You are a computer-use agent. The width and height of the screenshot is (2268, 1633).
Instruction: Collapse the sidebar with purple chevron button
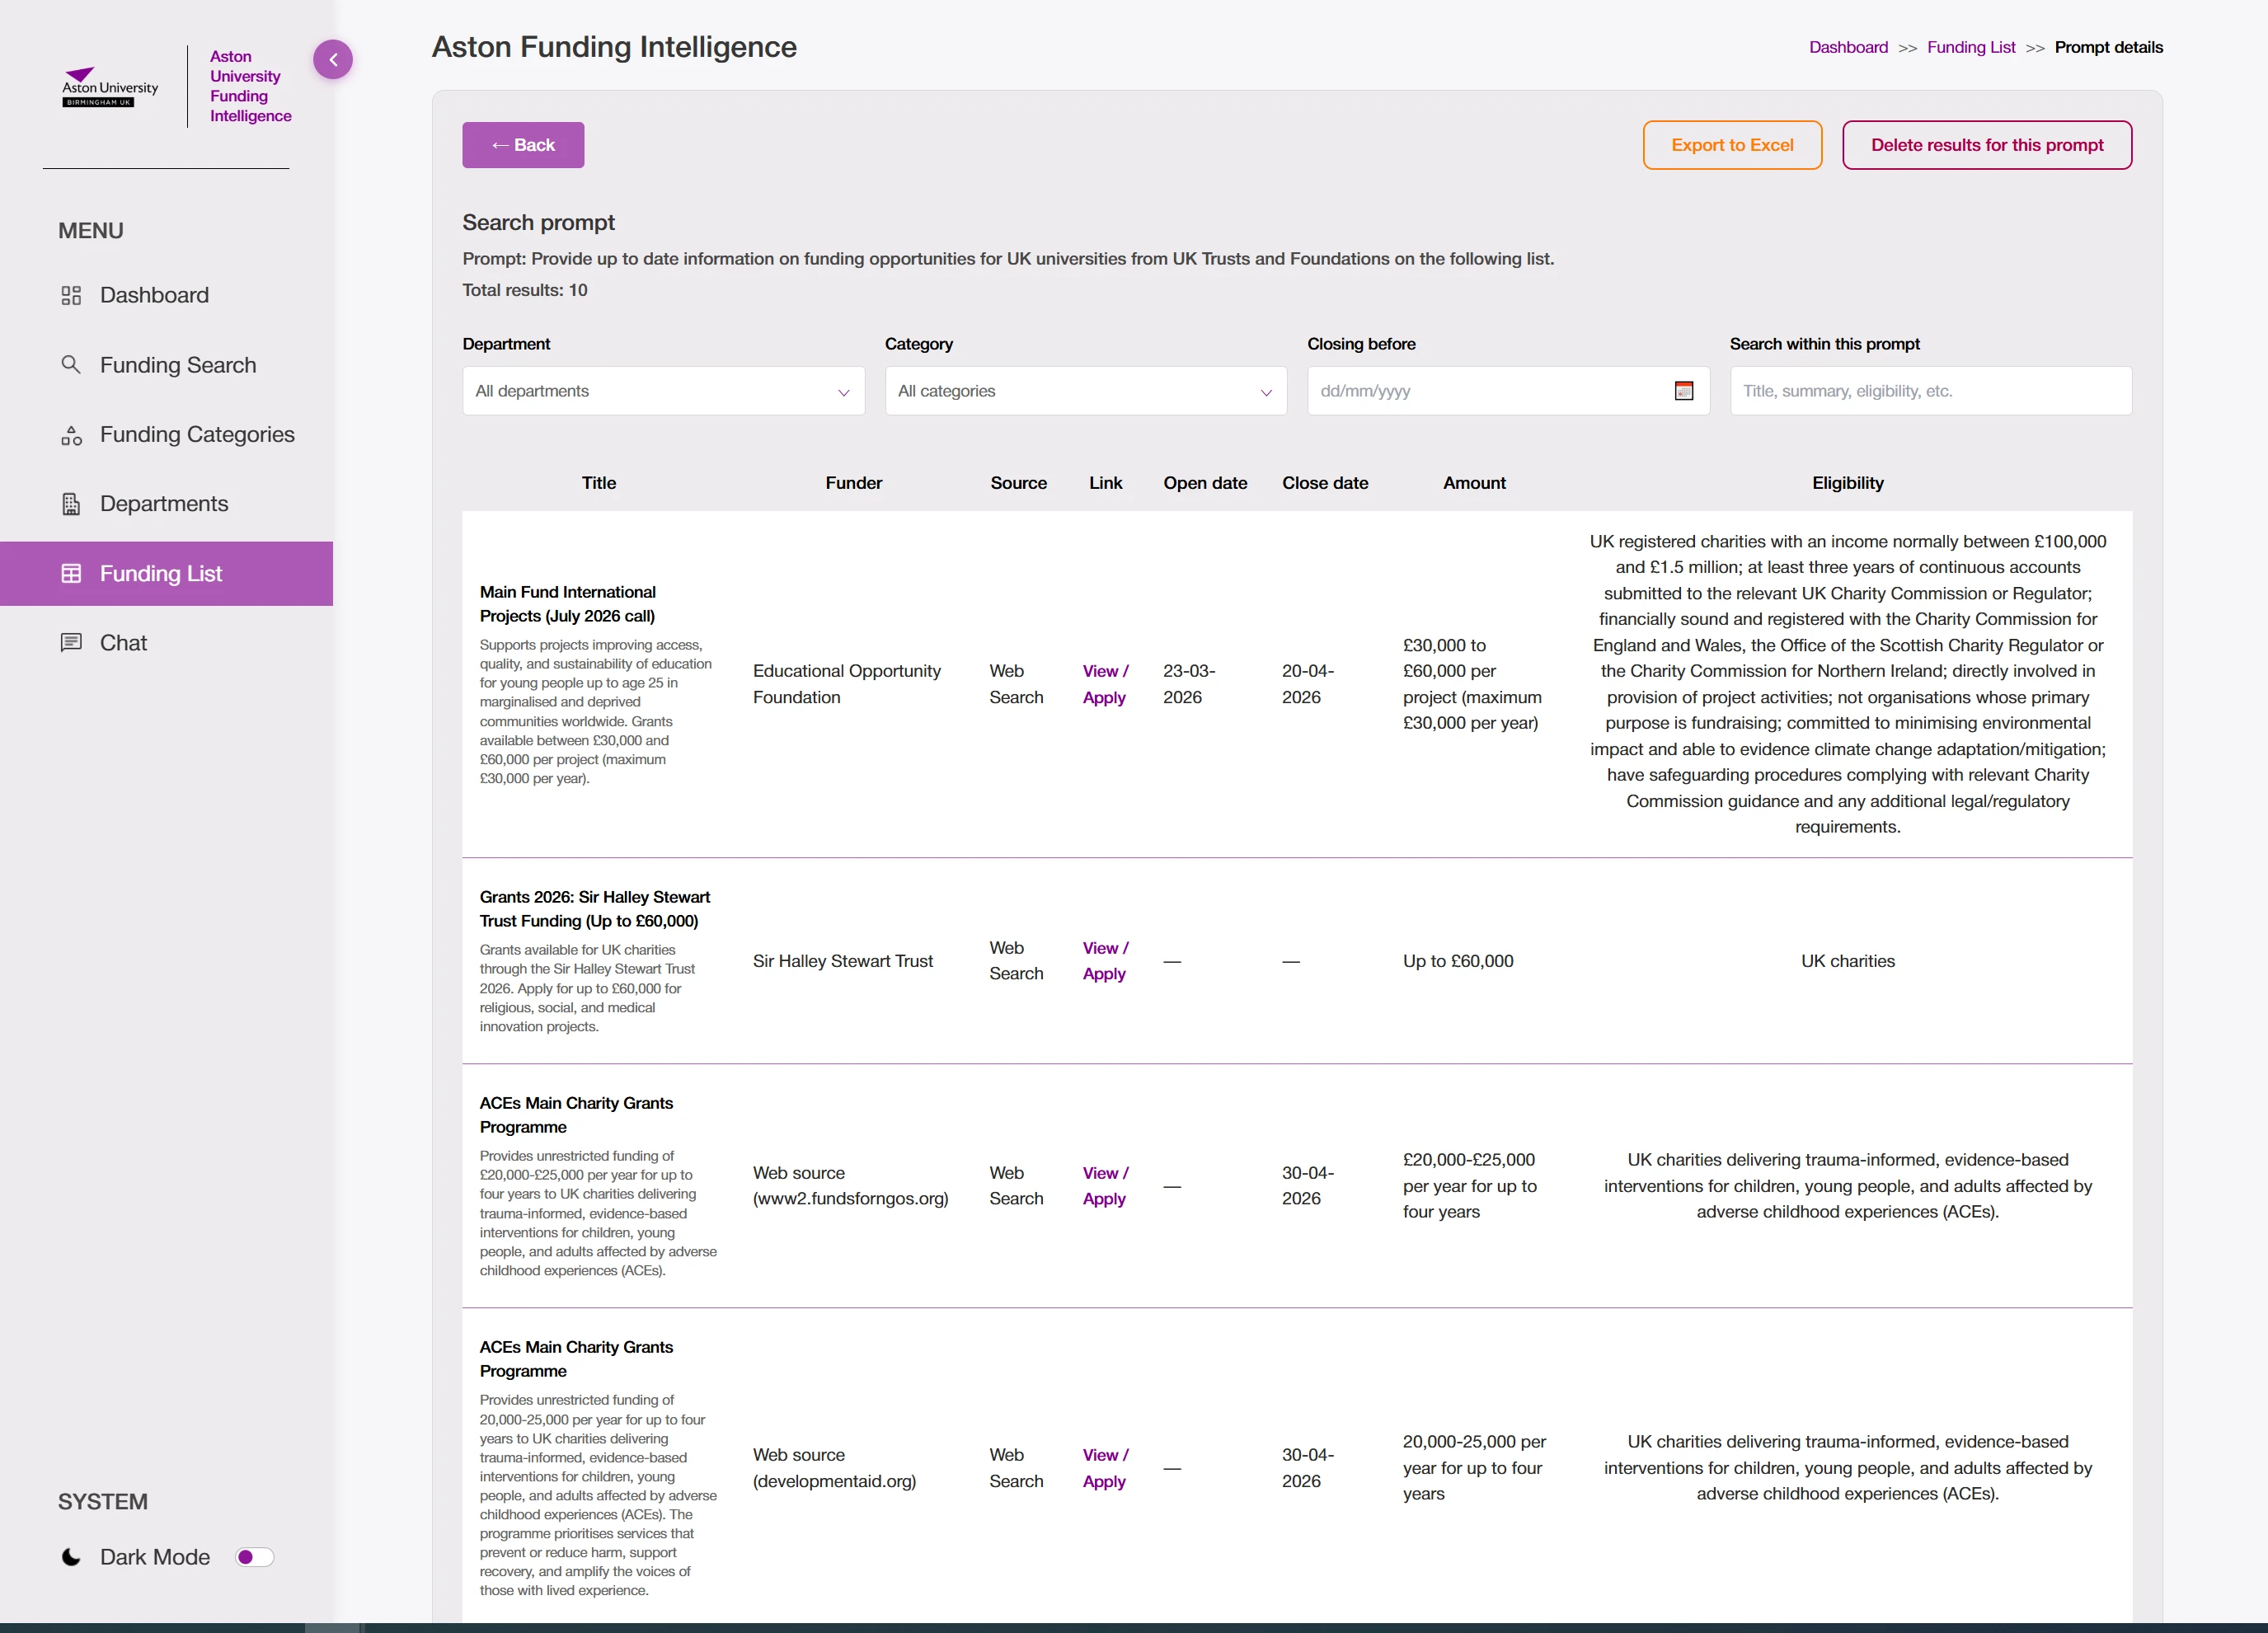click(333, 60)
